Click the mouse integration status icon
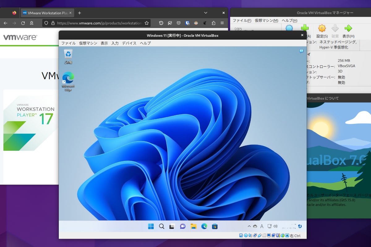 283,236
